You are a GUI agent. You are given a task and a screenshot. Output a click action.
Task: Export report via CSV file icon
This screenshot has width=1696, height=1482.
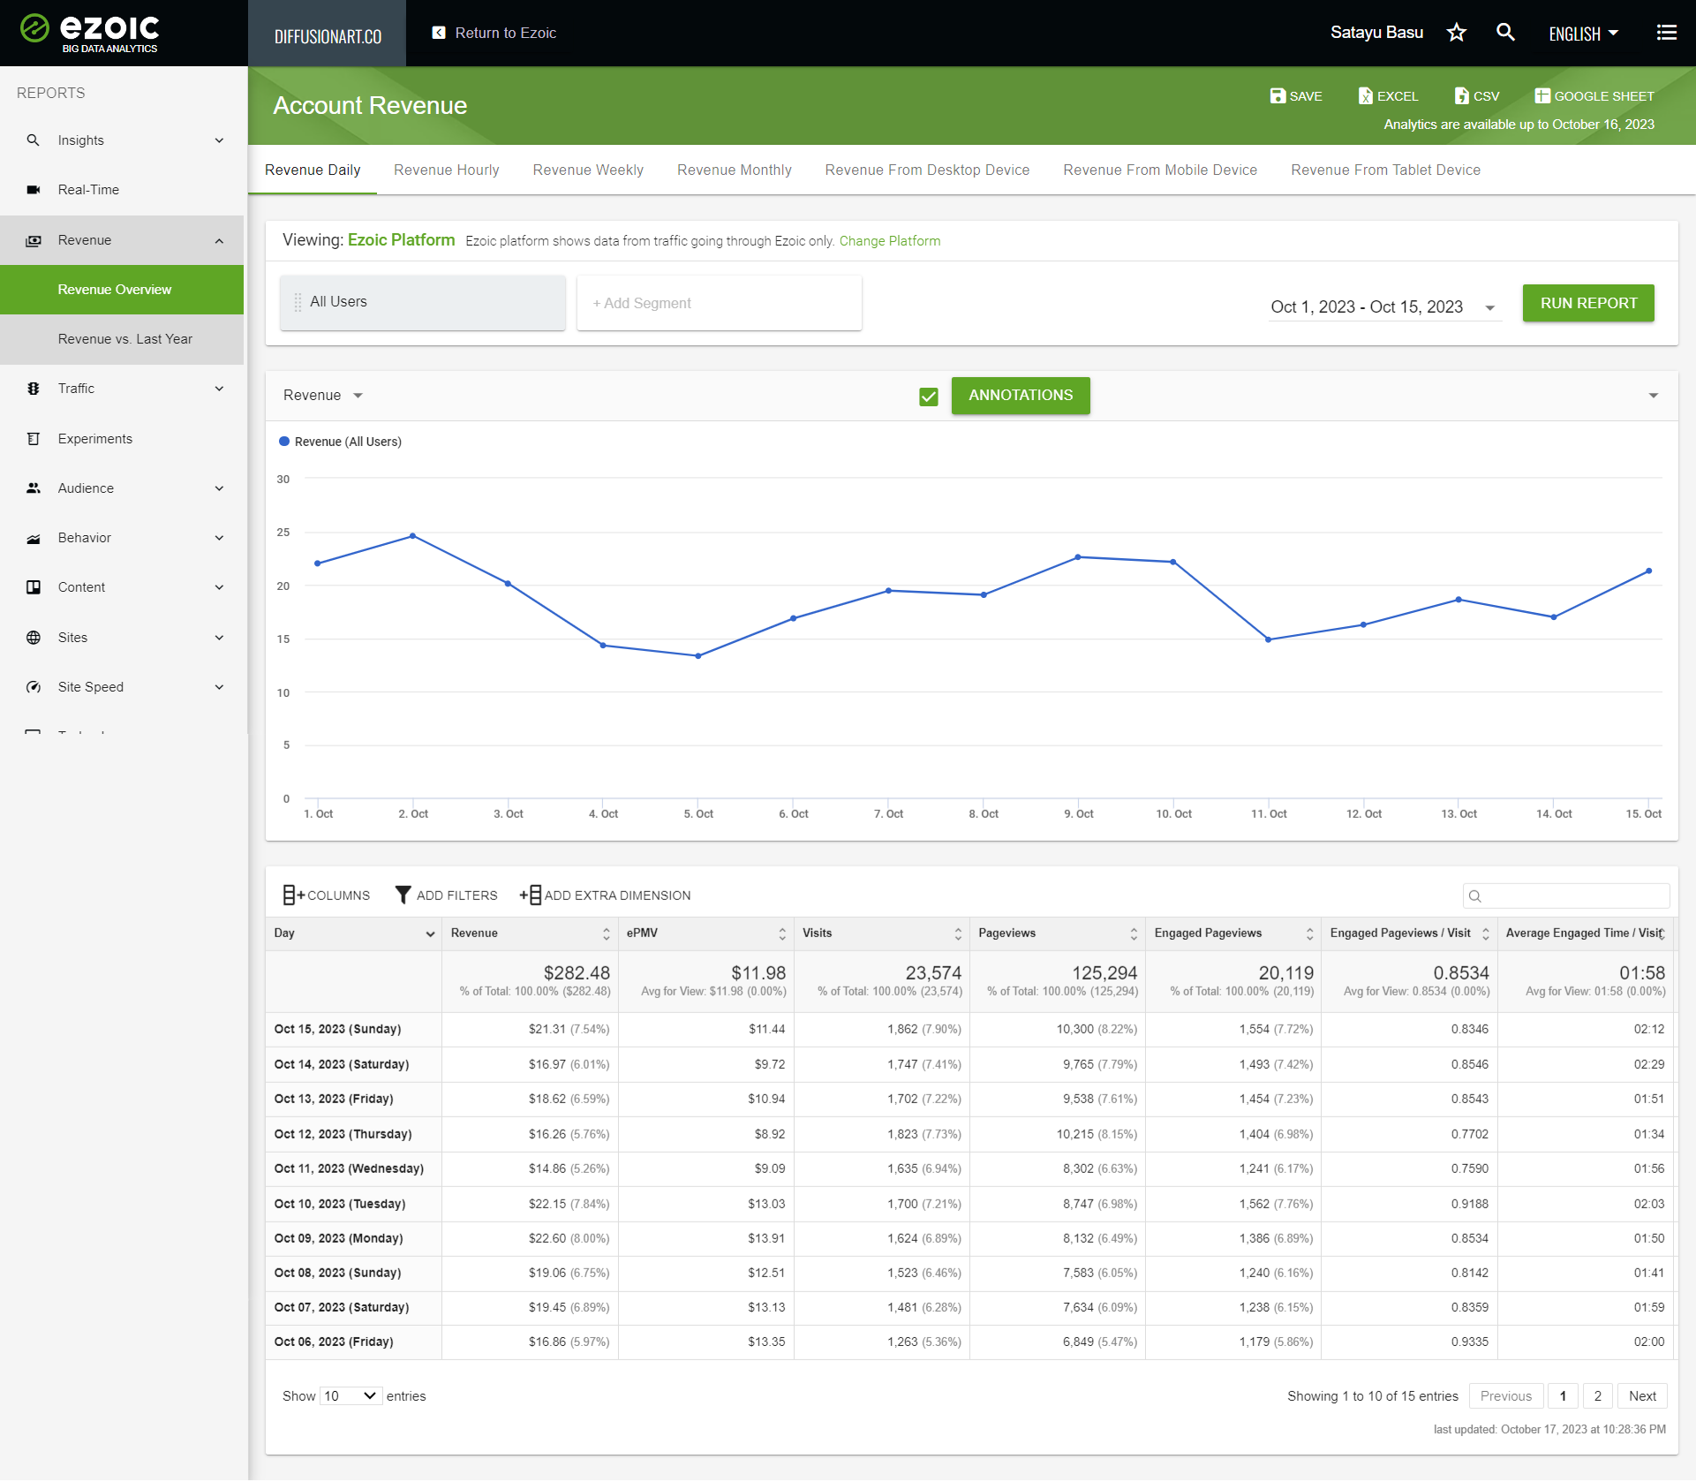click(1462, 95)
